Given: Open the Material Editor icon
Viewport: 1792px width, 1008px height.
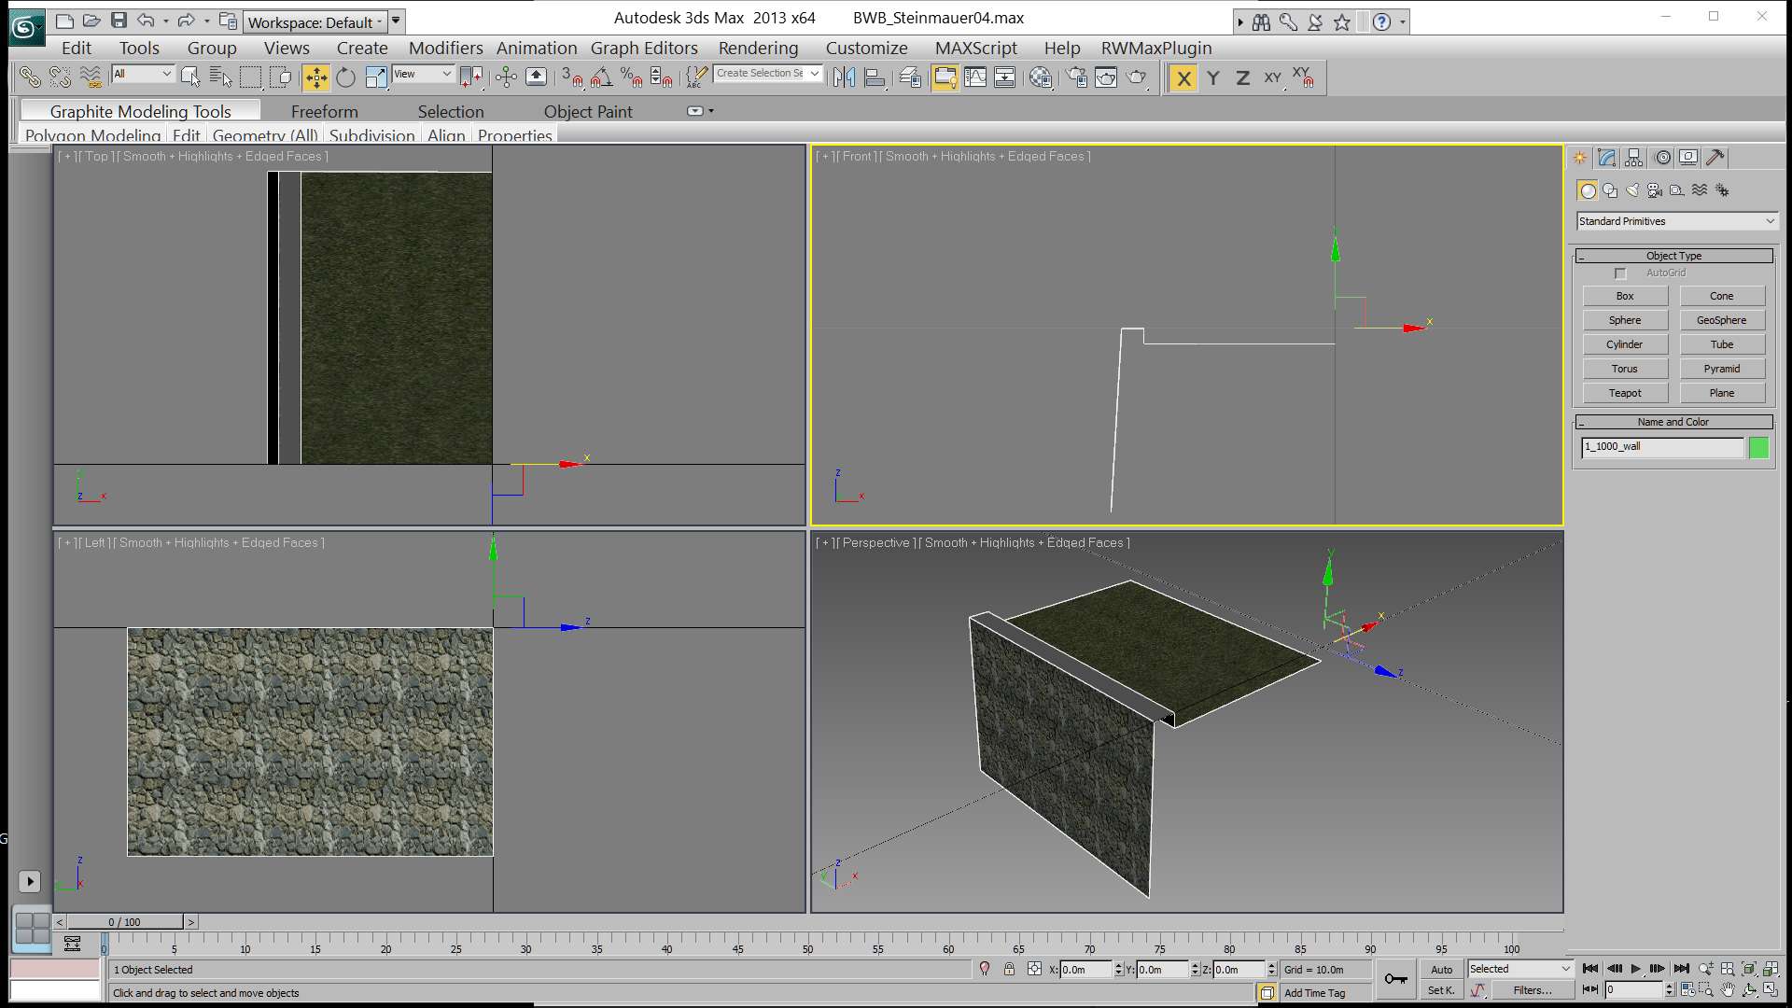Looking at the screenshot, I should click(x=1040, y=77).
